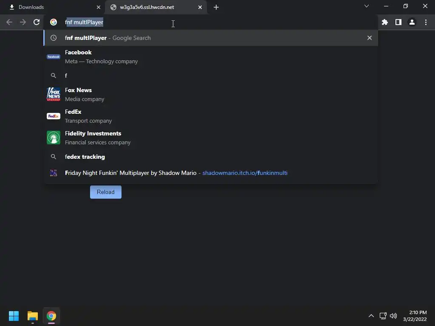
Task: Select the fnf multiPlayer Google Search suggestion
Action: (211, 38)
